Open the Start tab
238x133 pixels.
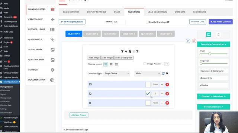(x=117, y=12)
